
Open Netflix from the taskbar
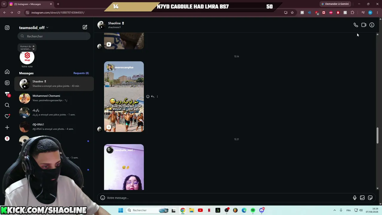pos(209,210)
